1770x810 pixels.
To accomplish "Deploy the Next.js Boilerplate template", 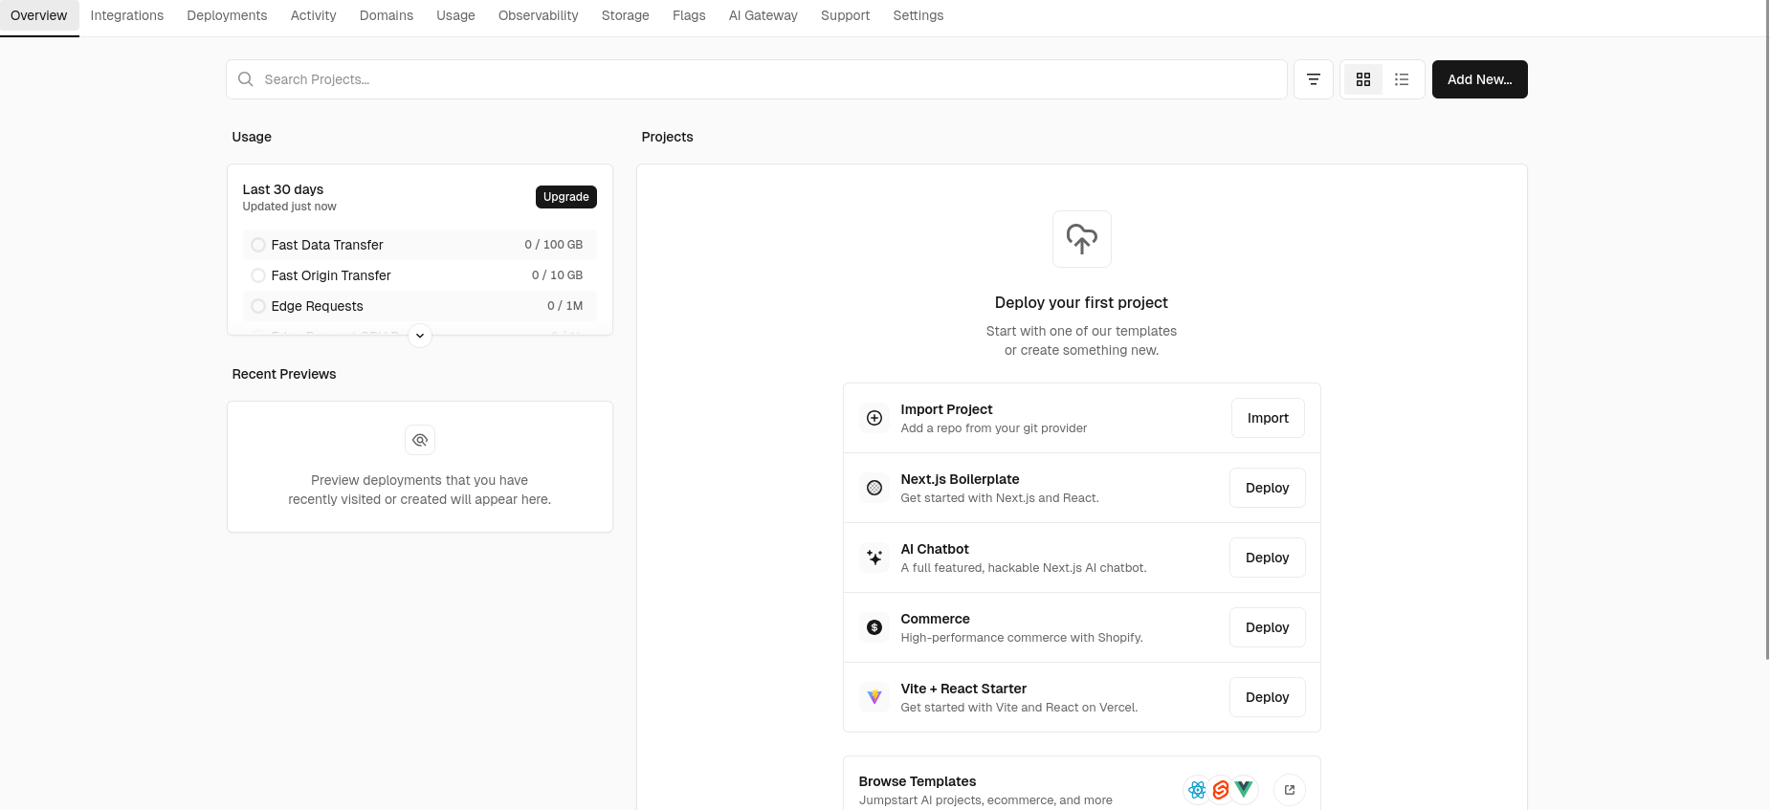I will point(1268,488).
